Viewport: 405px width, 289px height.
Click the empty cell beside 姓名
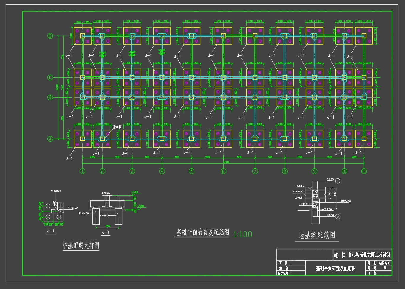point(298,268)
